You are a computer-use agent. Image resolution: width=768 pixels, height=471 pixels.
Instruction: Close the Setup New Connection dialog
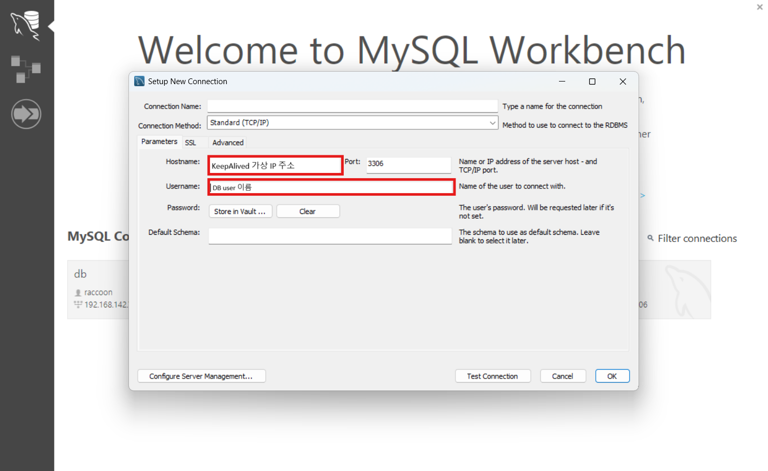tap(623, 82)
